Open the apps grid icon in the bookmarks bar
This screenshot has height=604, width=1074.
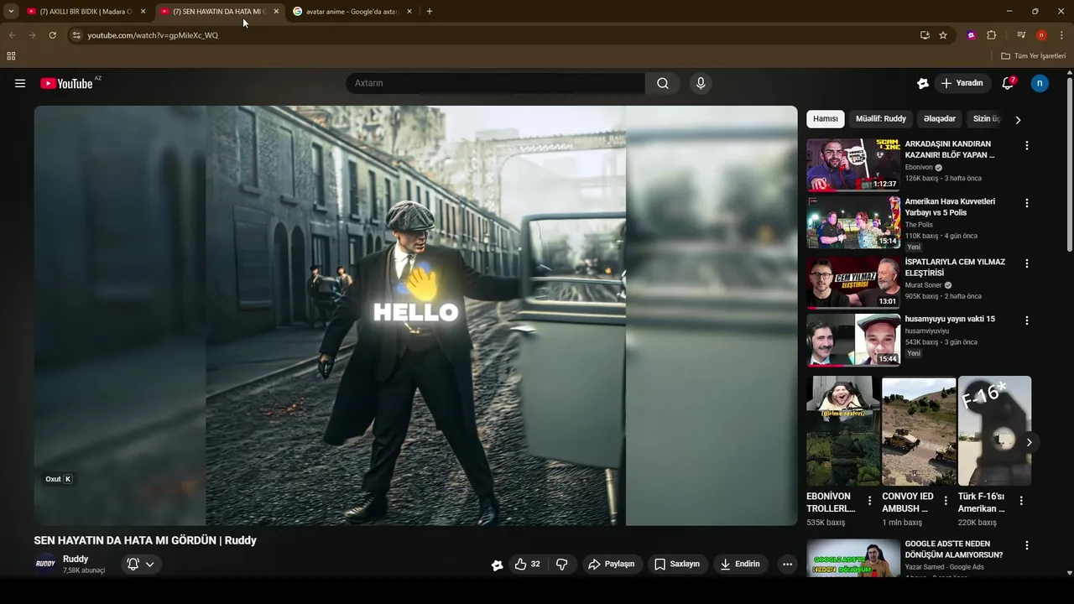coord(11,56)
